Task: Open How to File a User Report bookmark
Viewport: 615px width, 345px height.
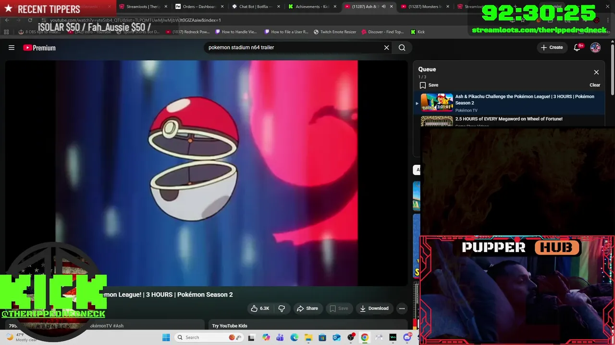Action: tap(286, 32)
